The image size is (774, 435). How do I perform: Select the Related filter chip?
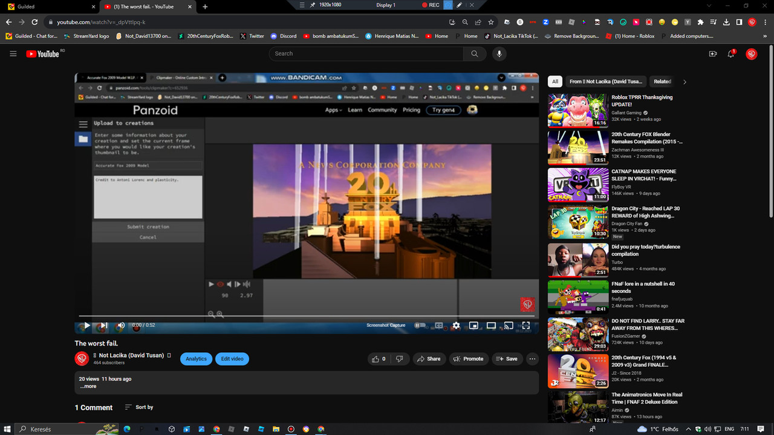662,82
